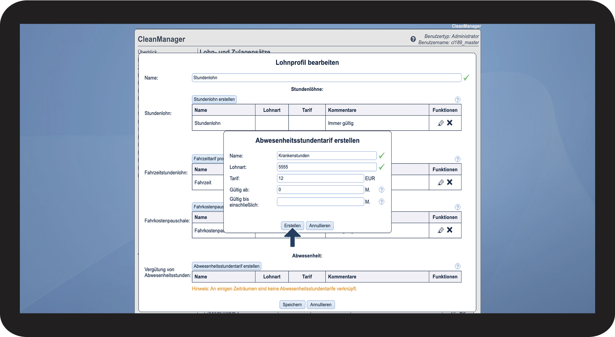Screen dimensions: 615x337
Task: Show help for Gültig bis einschließlich field
Action: pyautogui.click(x=381, y=202)
